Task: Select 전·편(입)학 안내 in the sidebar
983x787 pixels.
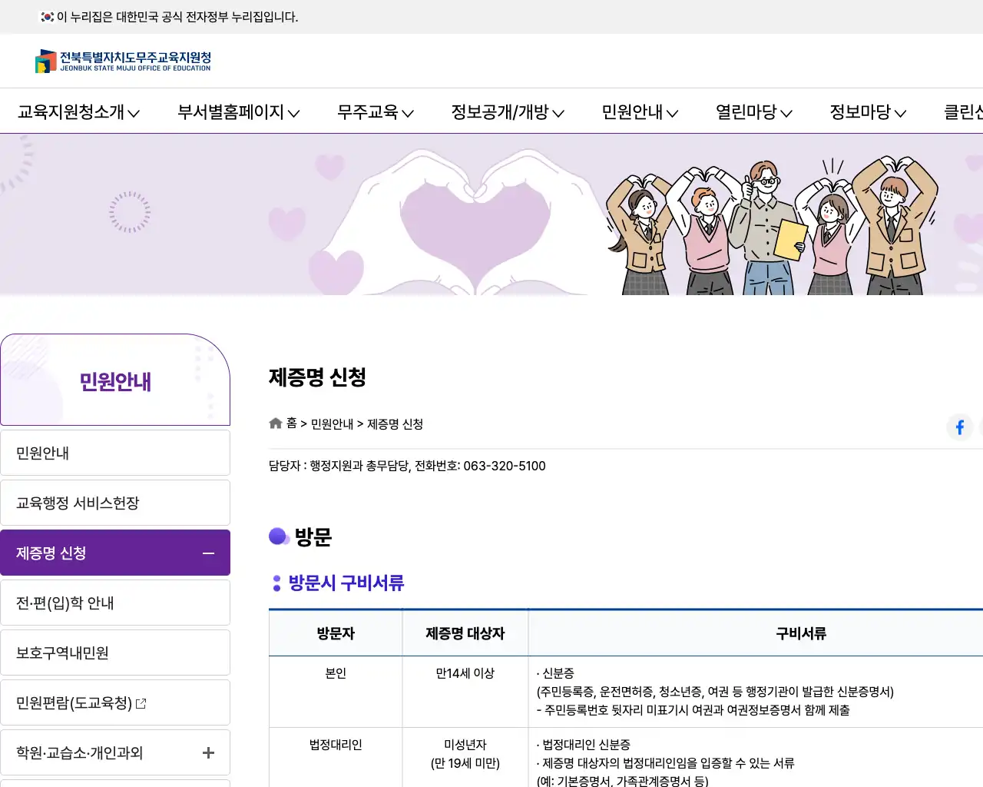Action: (115, 603)
